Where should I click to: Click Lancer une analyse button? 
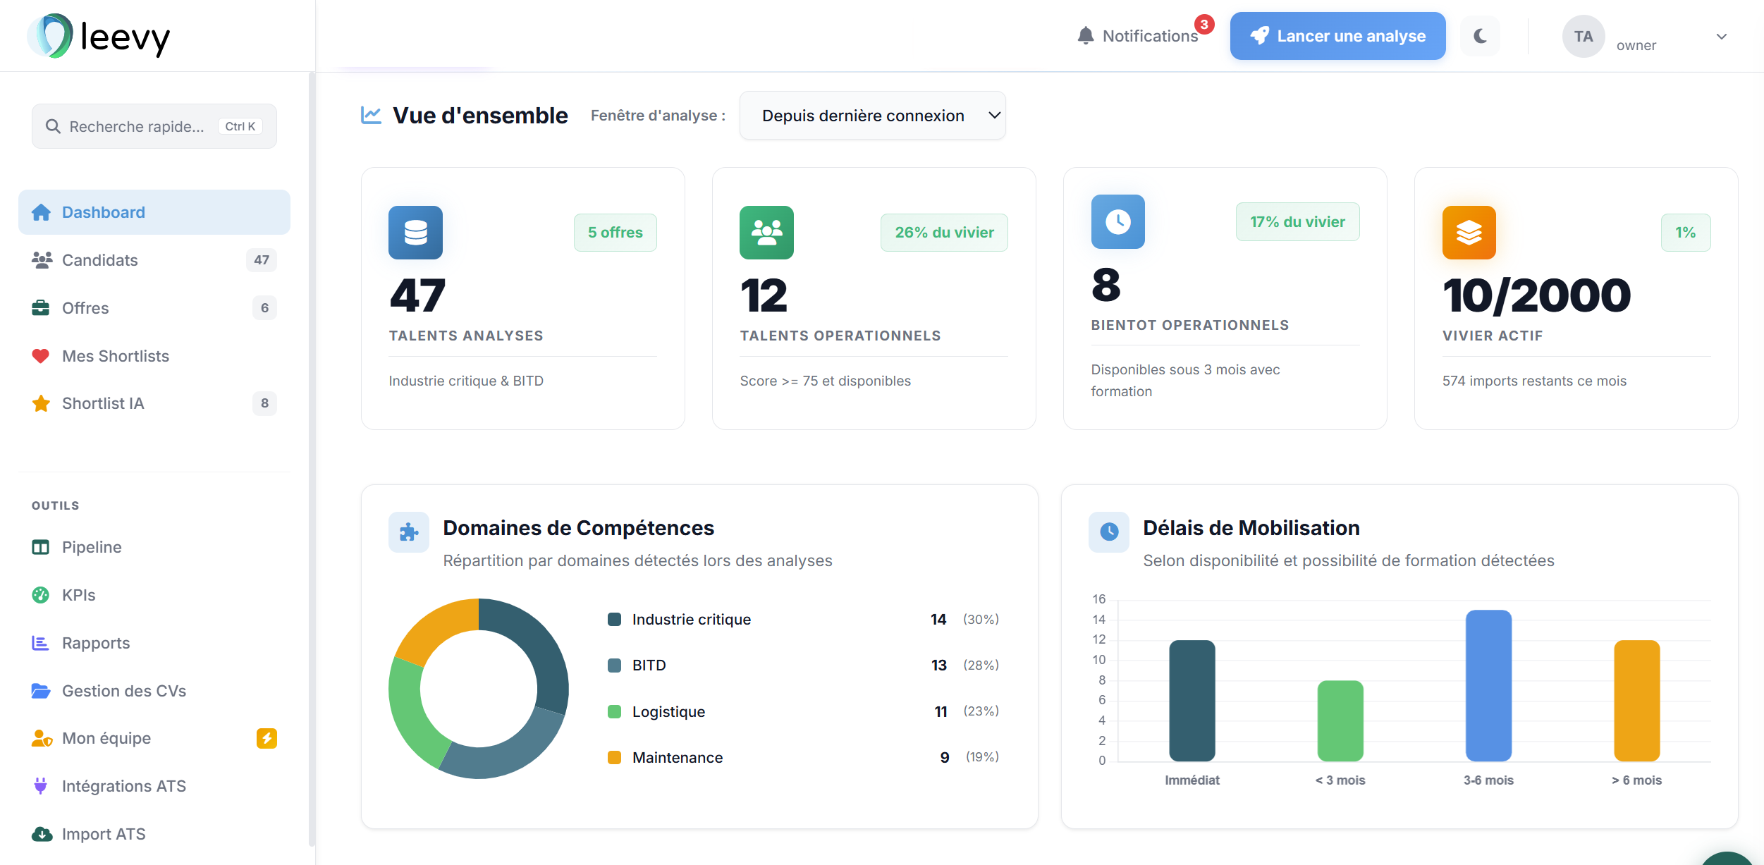pyautogui.click(x=1337, y=36)
